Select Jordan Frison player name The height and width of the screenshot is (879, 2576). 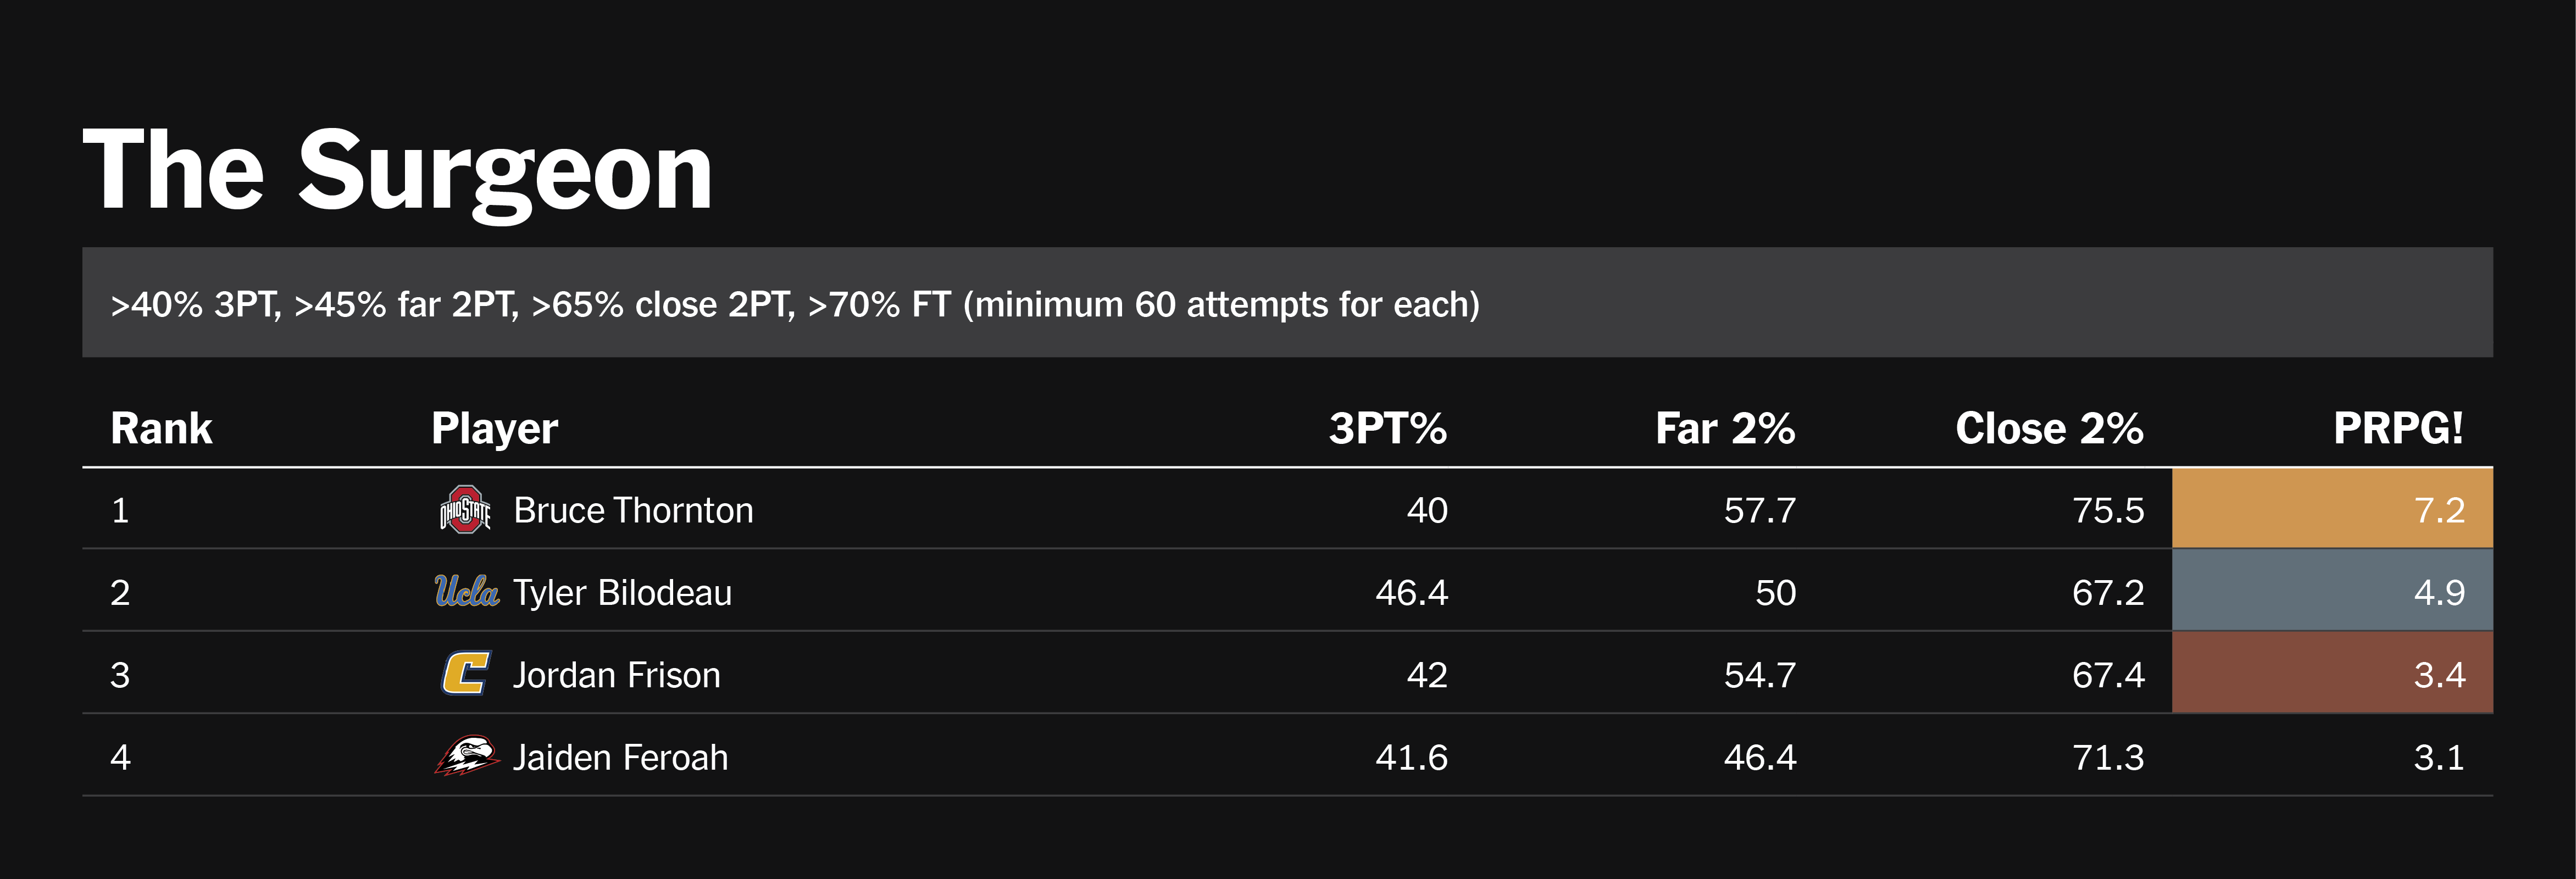(616, 675)
